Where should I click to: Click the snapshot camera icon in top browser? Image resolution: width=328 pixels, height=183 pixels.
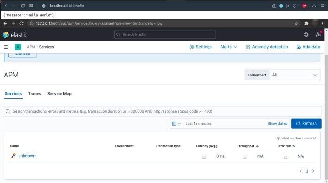click(x=274, y=6)
